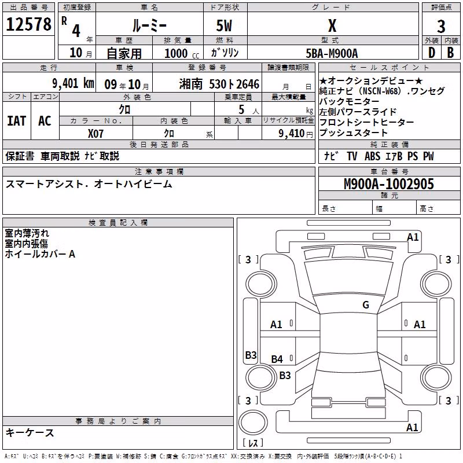Click the A1 mark on front bumper
This screenshot has width=463, height=463.
pos(413,237)
